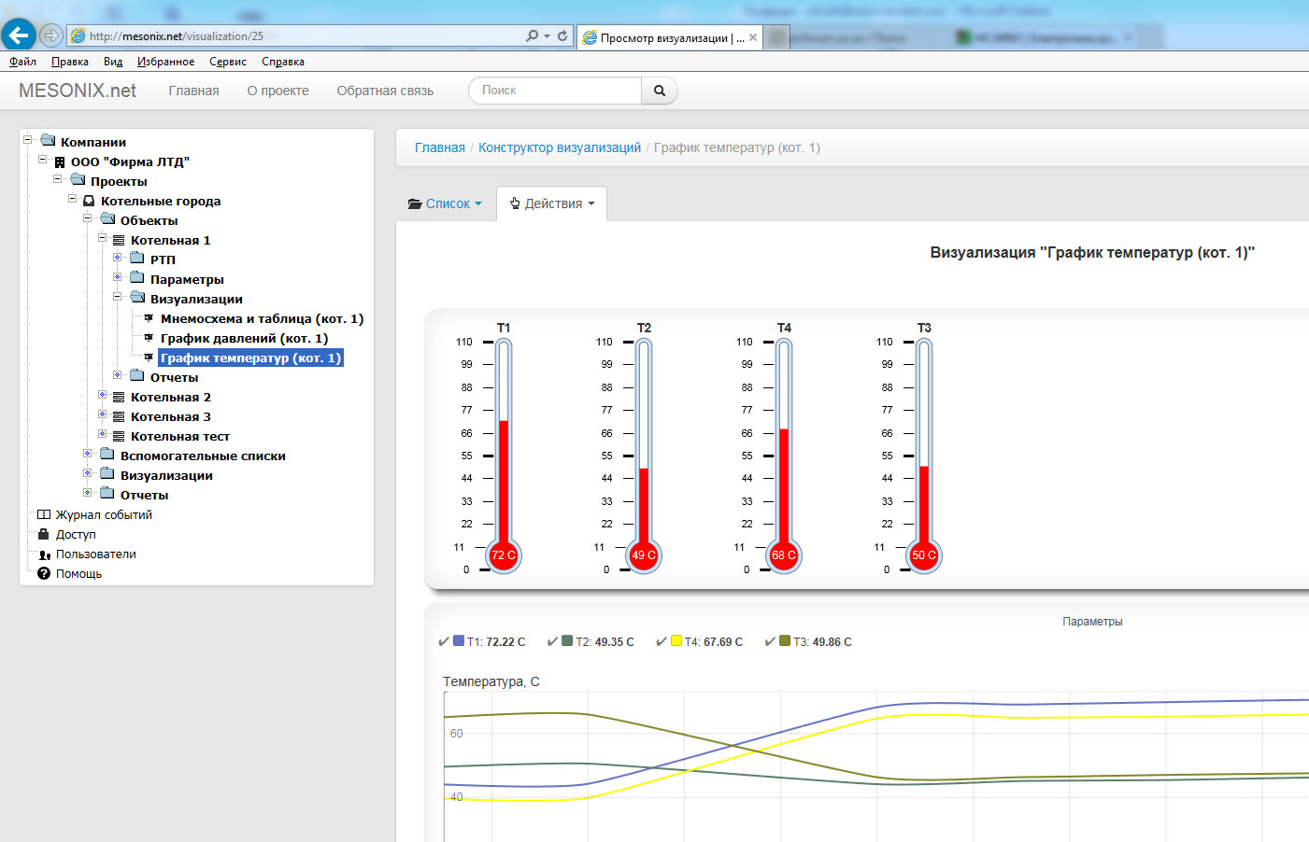Open the Список dropdown
This screenshot has height=842, width=1309.
tap(445, 203)
